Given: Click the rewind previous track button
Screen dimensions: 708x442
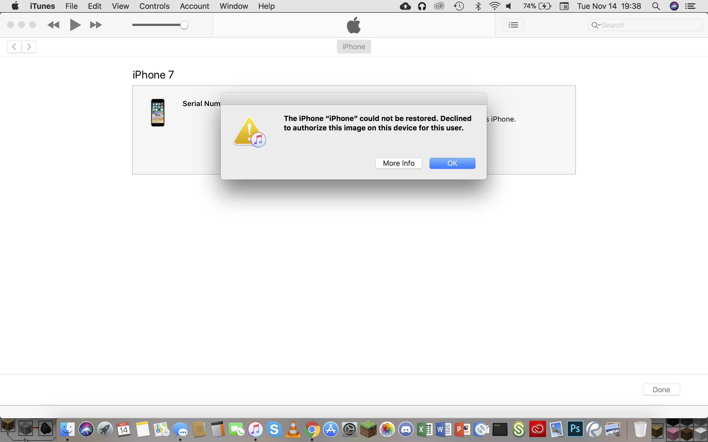Looking at the screenshot, I should (x=53, y=25).
